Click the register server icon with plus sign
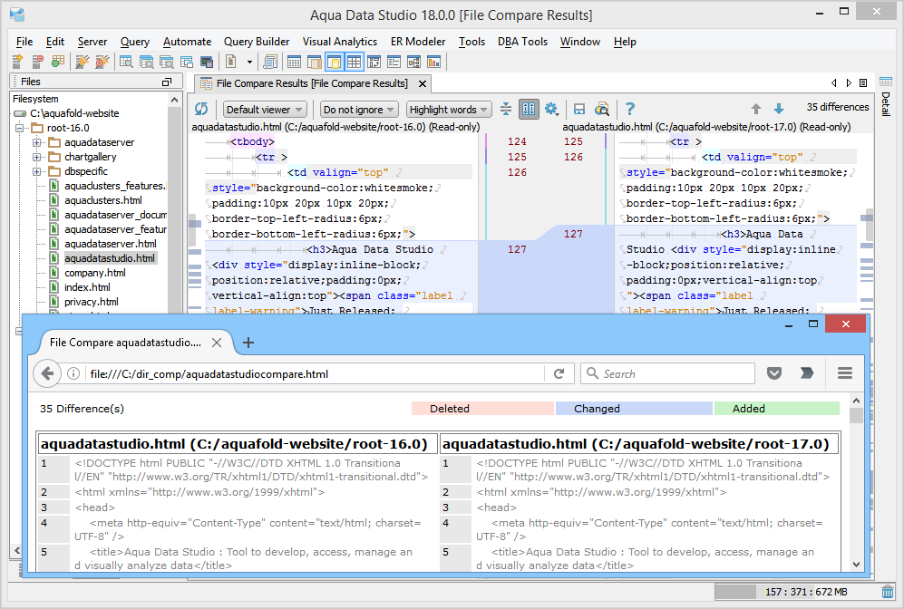 tap(17, 62)
